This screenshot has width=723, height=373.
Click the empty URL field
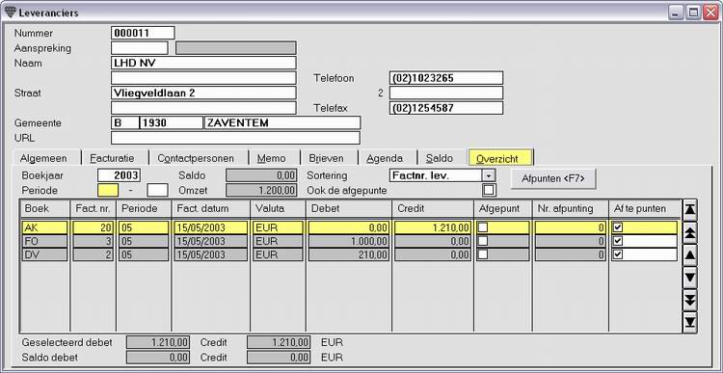pos(235,138)
